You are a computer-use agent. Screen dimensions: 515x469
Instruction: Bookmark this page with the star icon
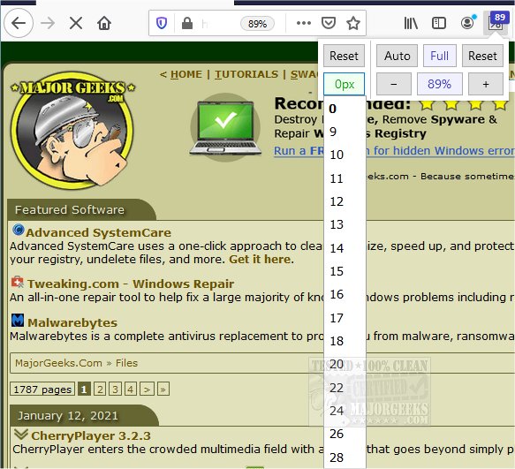tap(353, 23)
